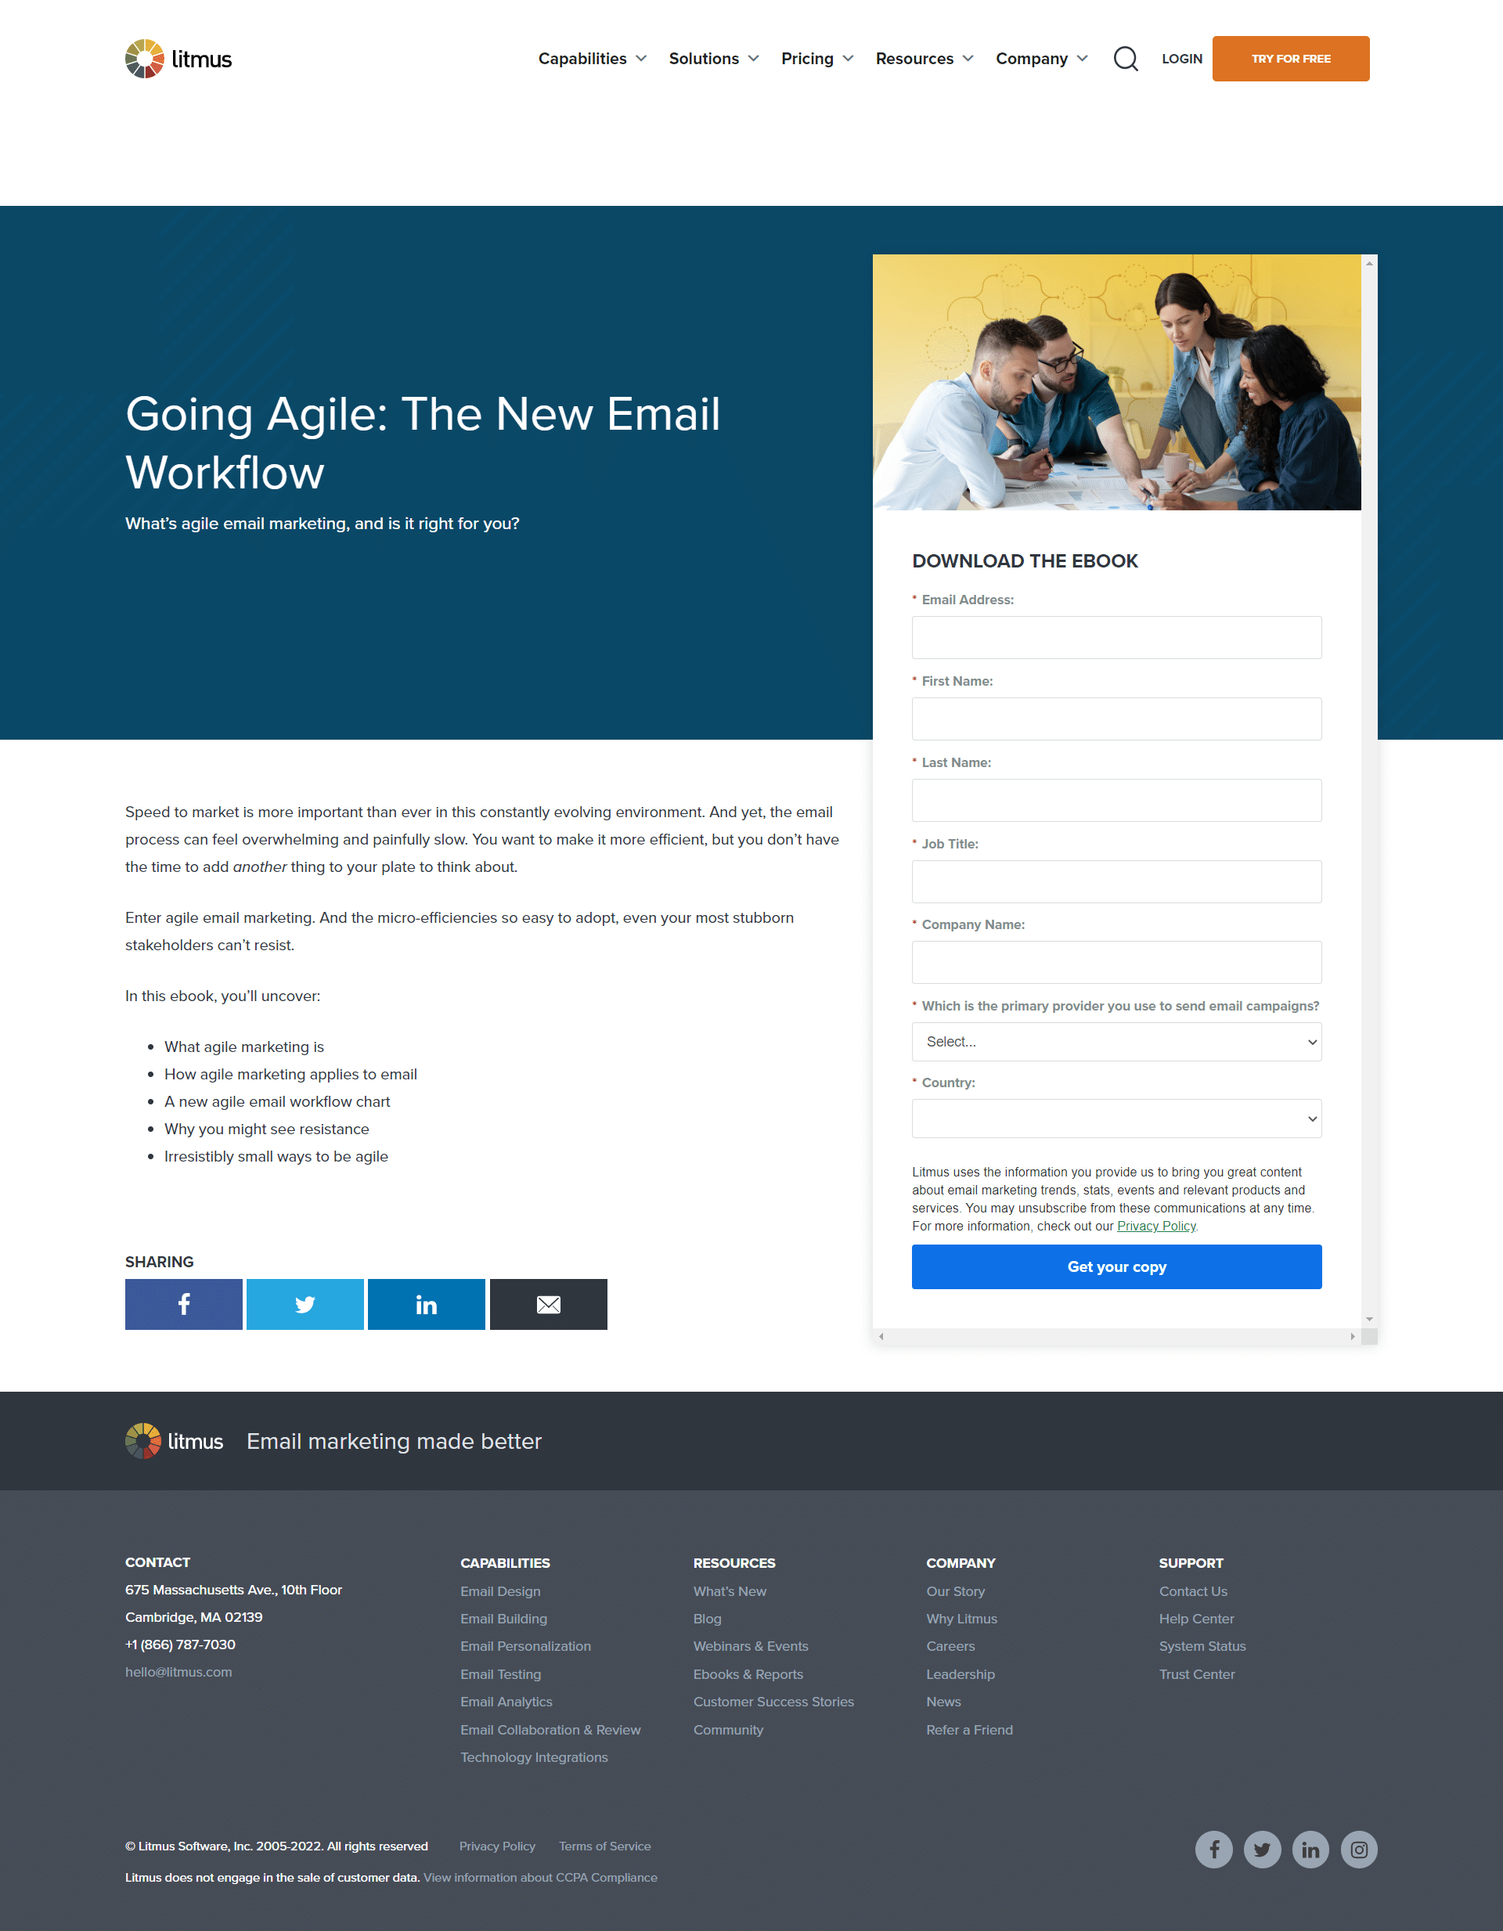
Task: Open footer What's New link
Action: pos(730,1591)
